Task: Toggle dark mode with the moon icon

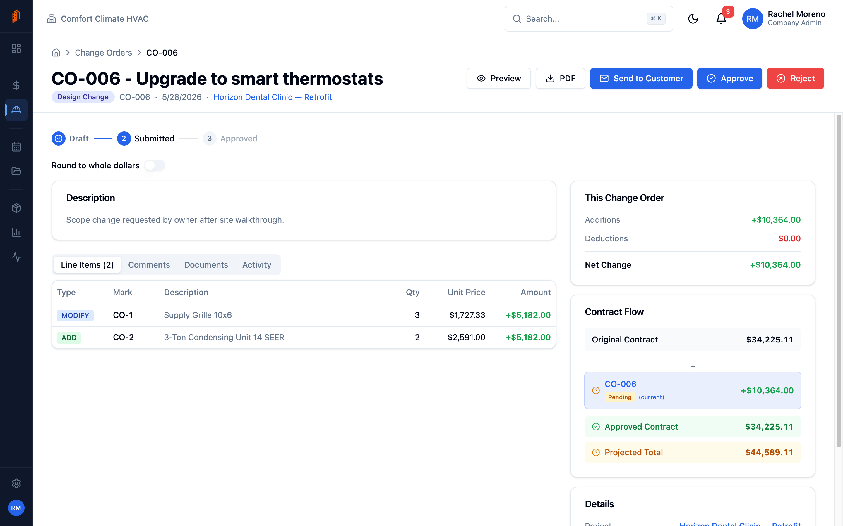Action: [693, 19]
